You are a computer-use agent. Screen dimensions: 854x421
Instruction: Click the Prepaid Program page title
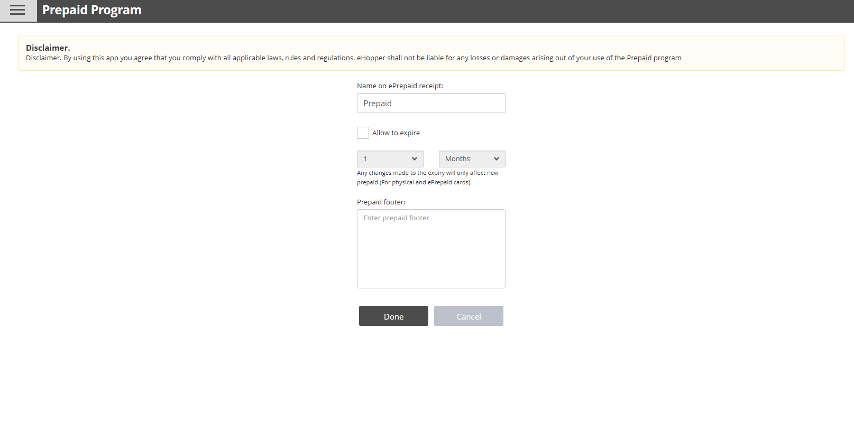(x=92, y=11)
